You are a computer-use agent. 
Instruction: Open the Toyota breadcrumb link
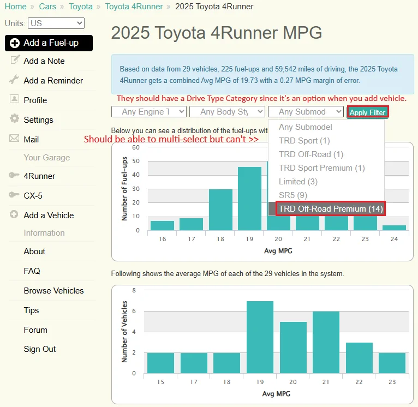pos(81,7)
